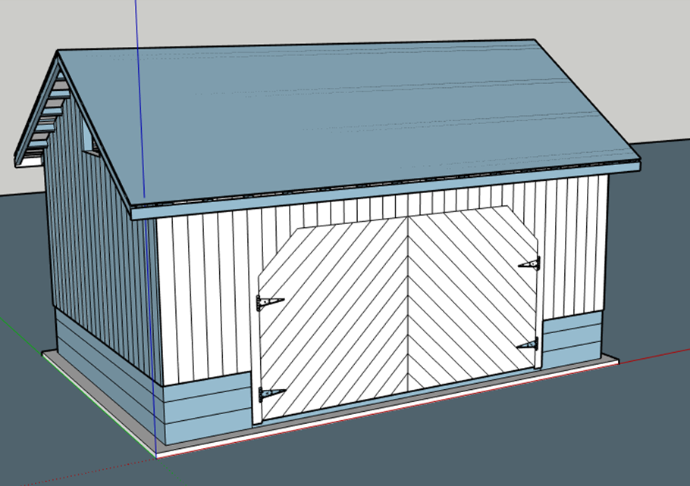The width and height of the screenshot is (690, 486).
Task: Select the lower hinge on the right door
Action: [528, 344]
